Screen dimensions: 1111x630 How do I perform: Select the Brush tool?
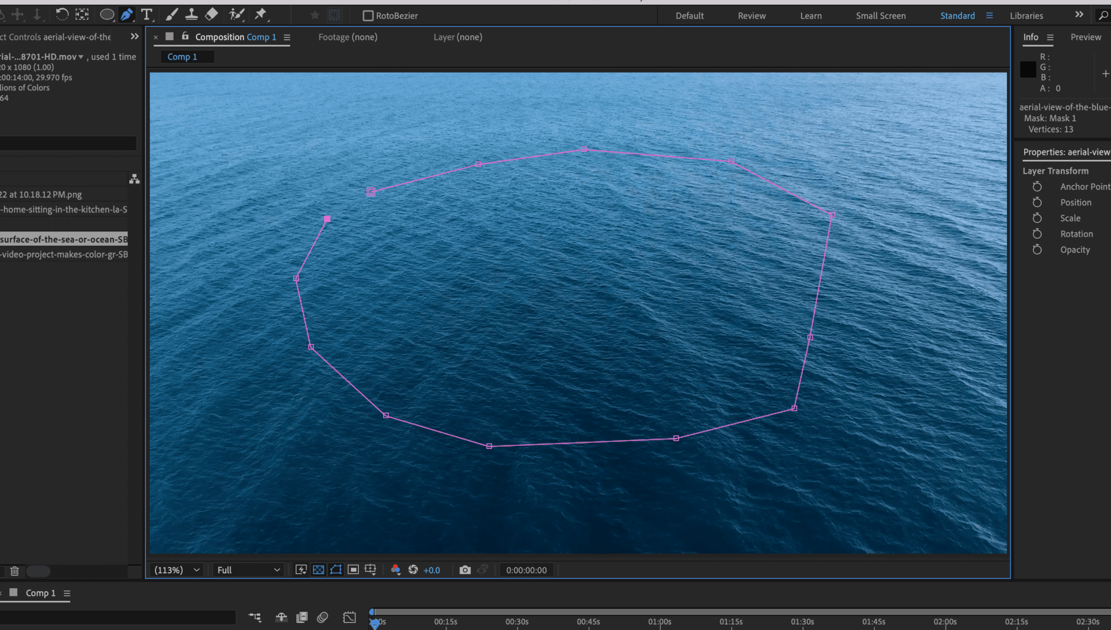pyautogui.click(x=172, y=15)
